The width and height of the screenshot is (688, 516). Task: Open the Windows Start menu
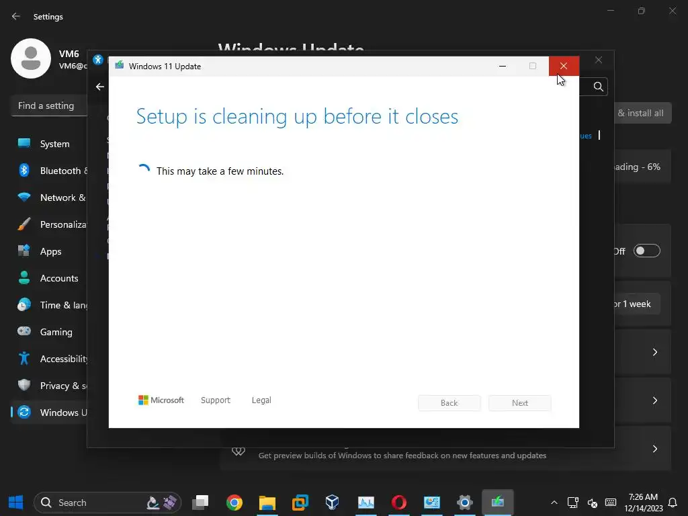pos(16,503)
